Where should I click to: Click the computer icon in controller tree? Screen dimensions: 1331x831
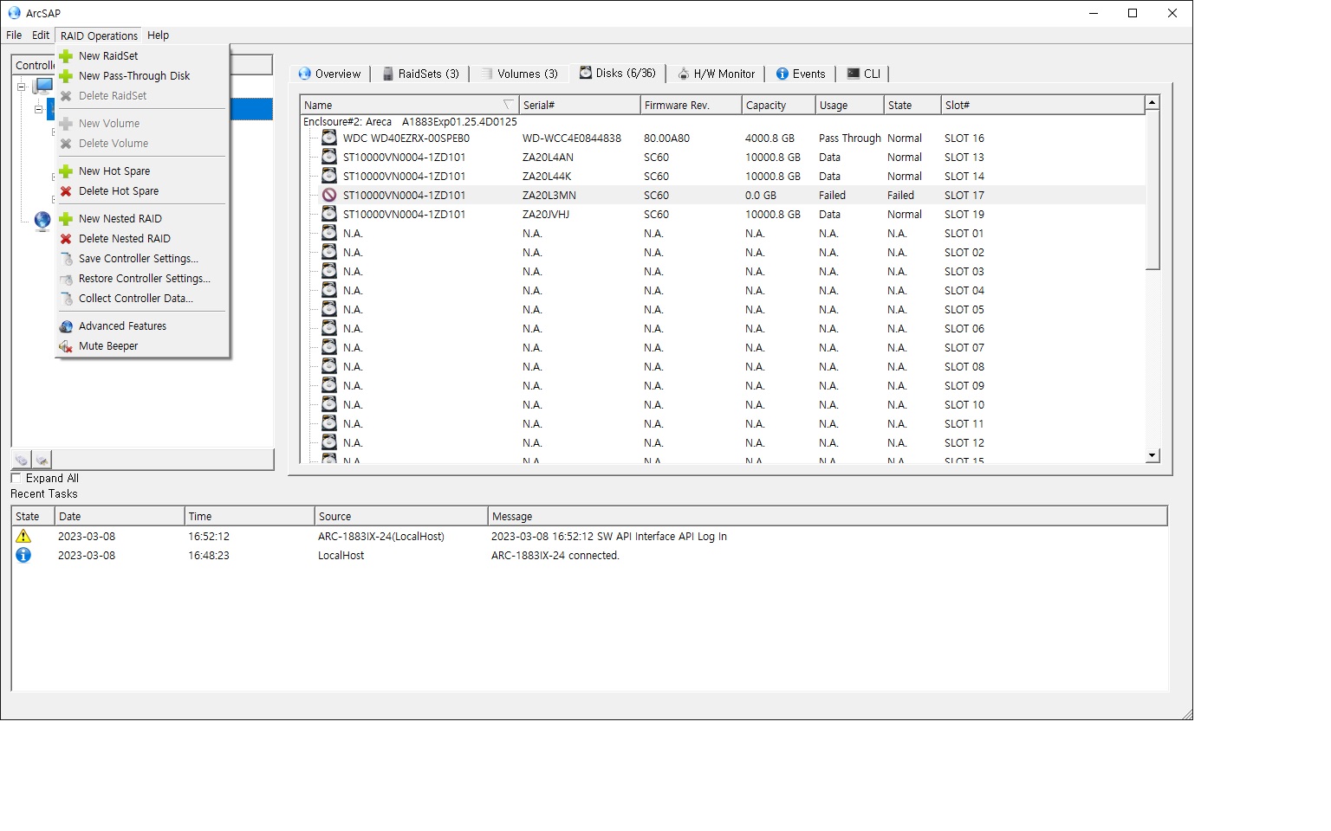[x=42, y=87]
